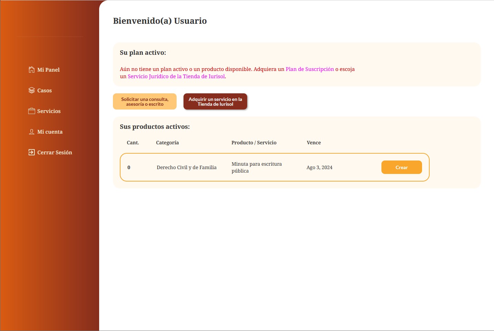Open the Mi Panel menu label

49,70
